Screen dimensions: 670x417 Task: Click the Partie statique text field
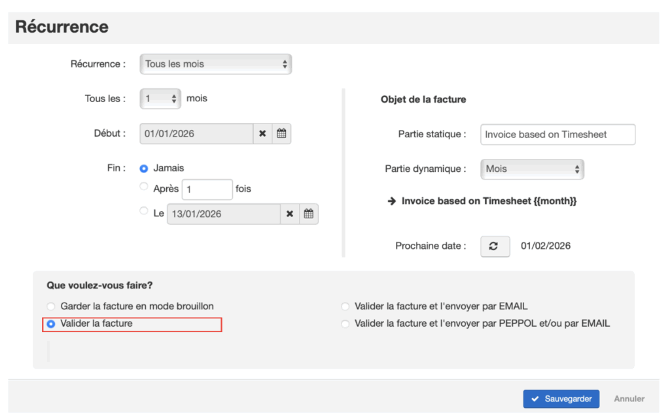[557, 134]
